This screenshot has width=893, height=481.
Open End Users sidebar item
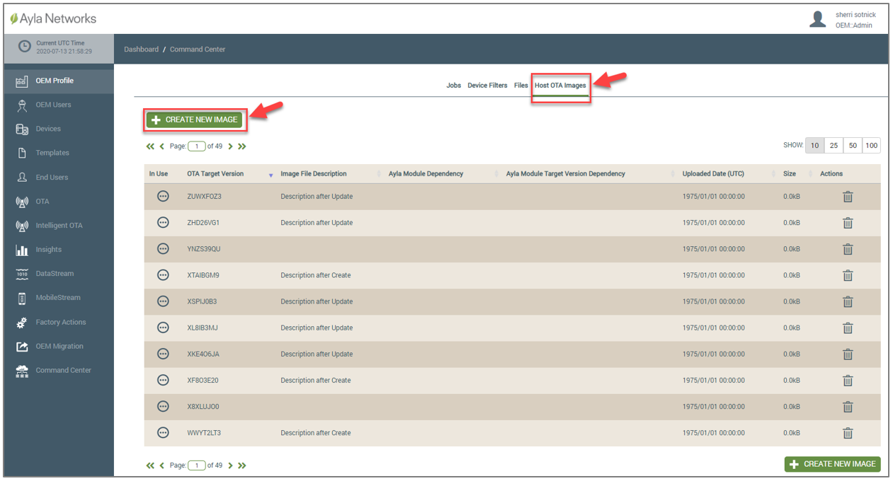59,178
